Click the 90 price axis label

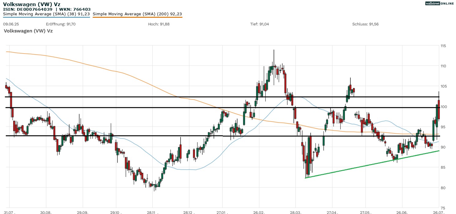point(443,147)
